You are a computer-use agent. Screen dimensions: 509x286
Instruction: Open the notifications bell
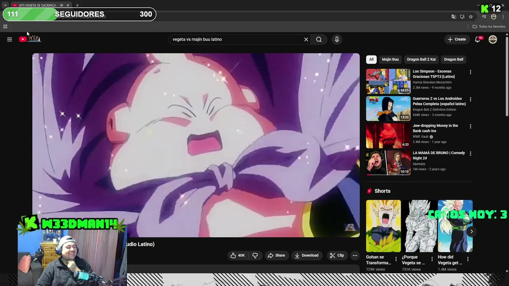pyautogui.click(x=478, y=39)
